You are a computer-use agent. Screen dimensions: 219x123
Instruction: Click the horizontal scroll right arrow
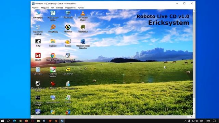coord(191,117)
